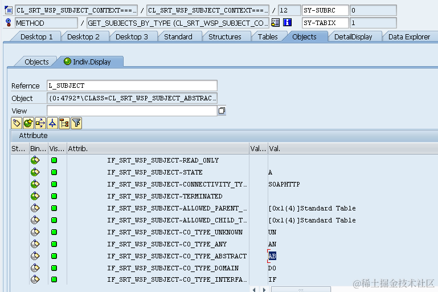Open ALLOWED_PARENT Standard Table value
This screenshot has height=292, width=438.
tap(312, 208)
